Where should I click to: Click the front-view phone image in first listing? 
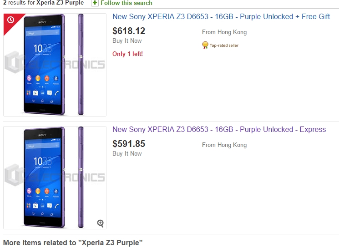(x=44, y=65)
